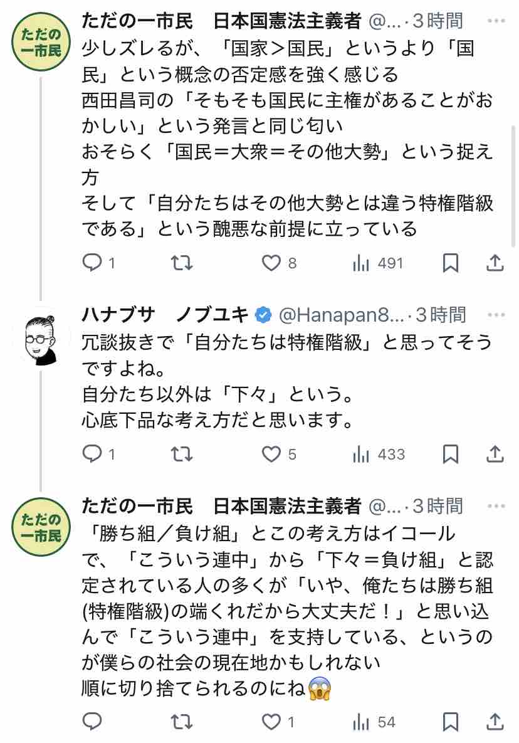
Task: Bookmark the first tweet
Action: tap(450, 263)
